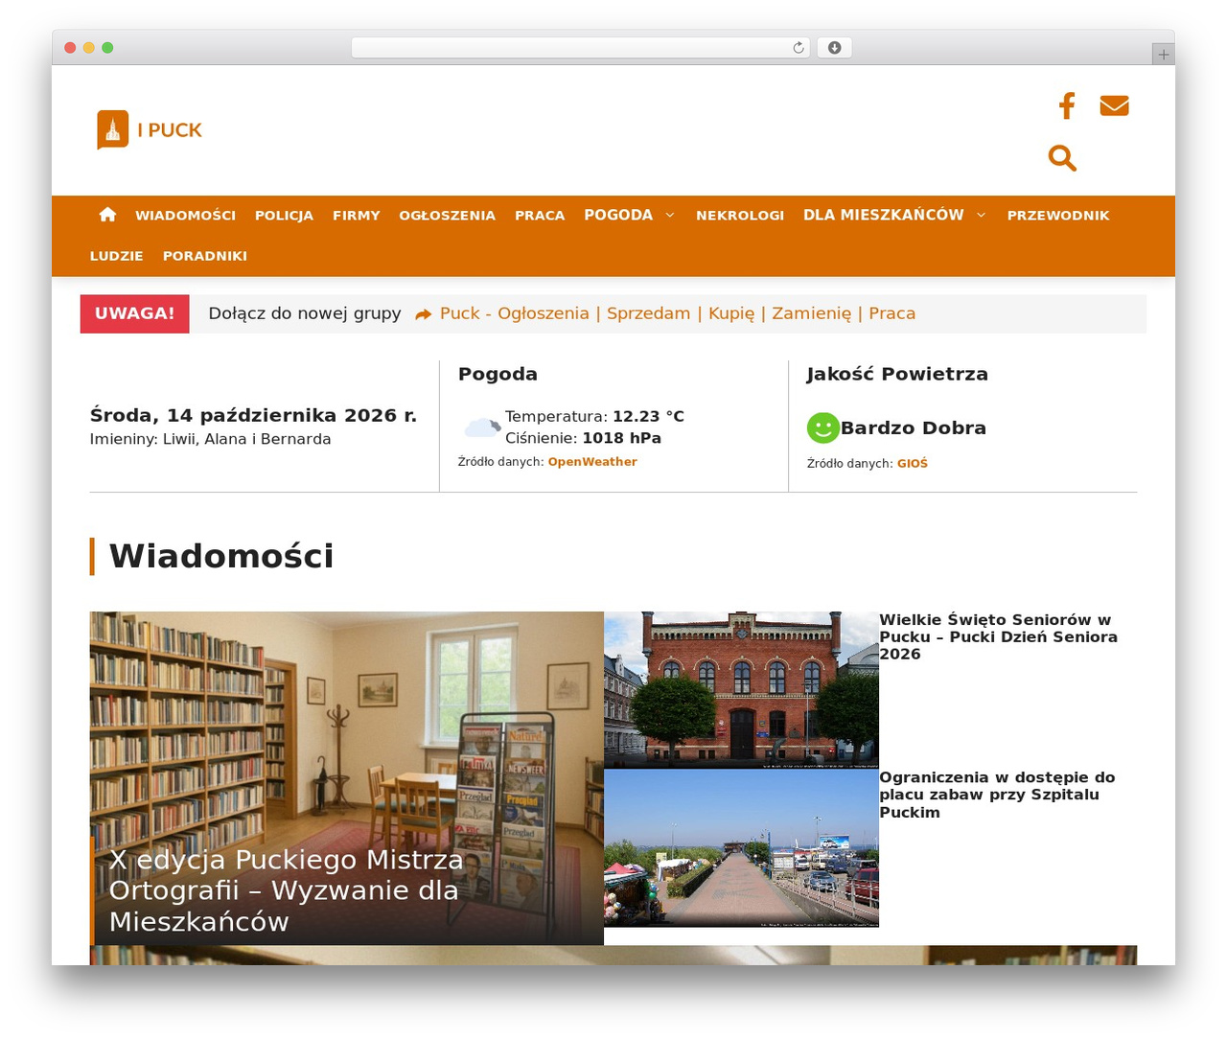Click the share arrow icon before Puck group
Image resolution: width=1227 pixels, height=1039 pixels.
coord(423,314)
